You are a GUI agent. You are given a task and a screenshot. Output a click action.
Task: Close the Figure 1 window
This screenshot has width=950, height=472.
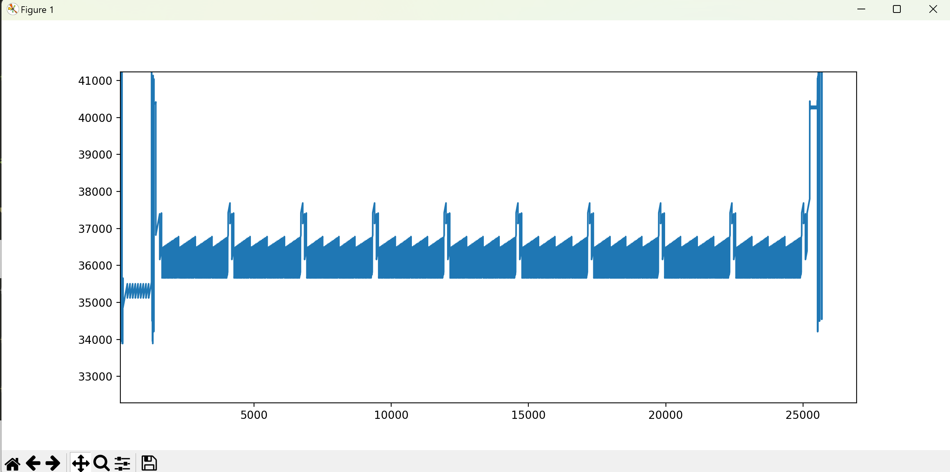tap(933, 9)
